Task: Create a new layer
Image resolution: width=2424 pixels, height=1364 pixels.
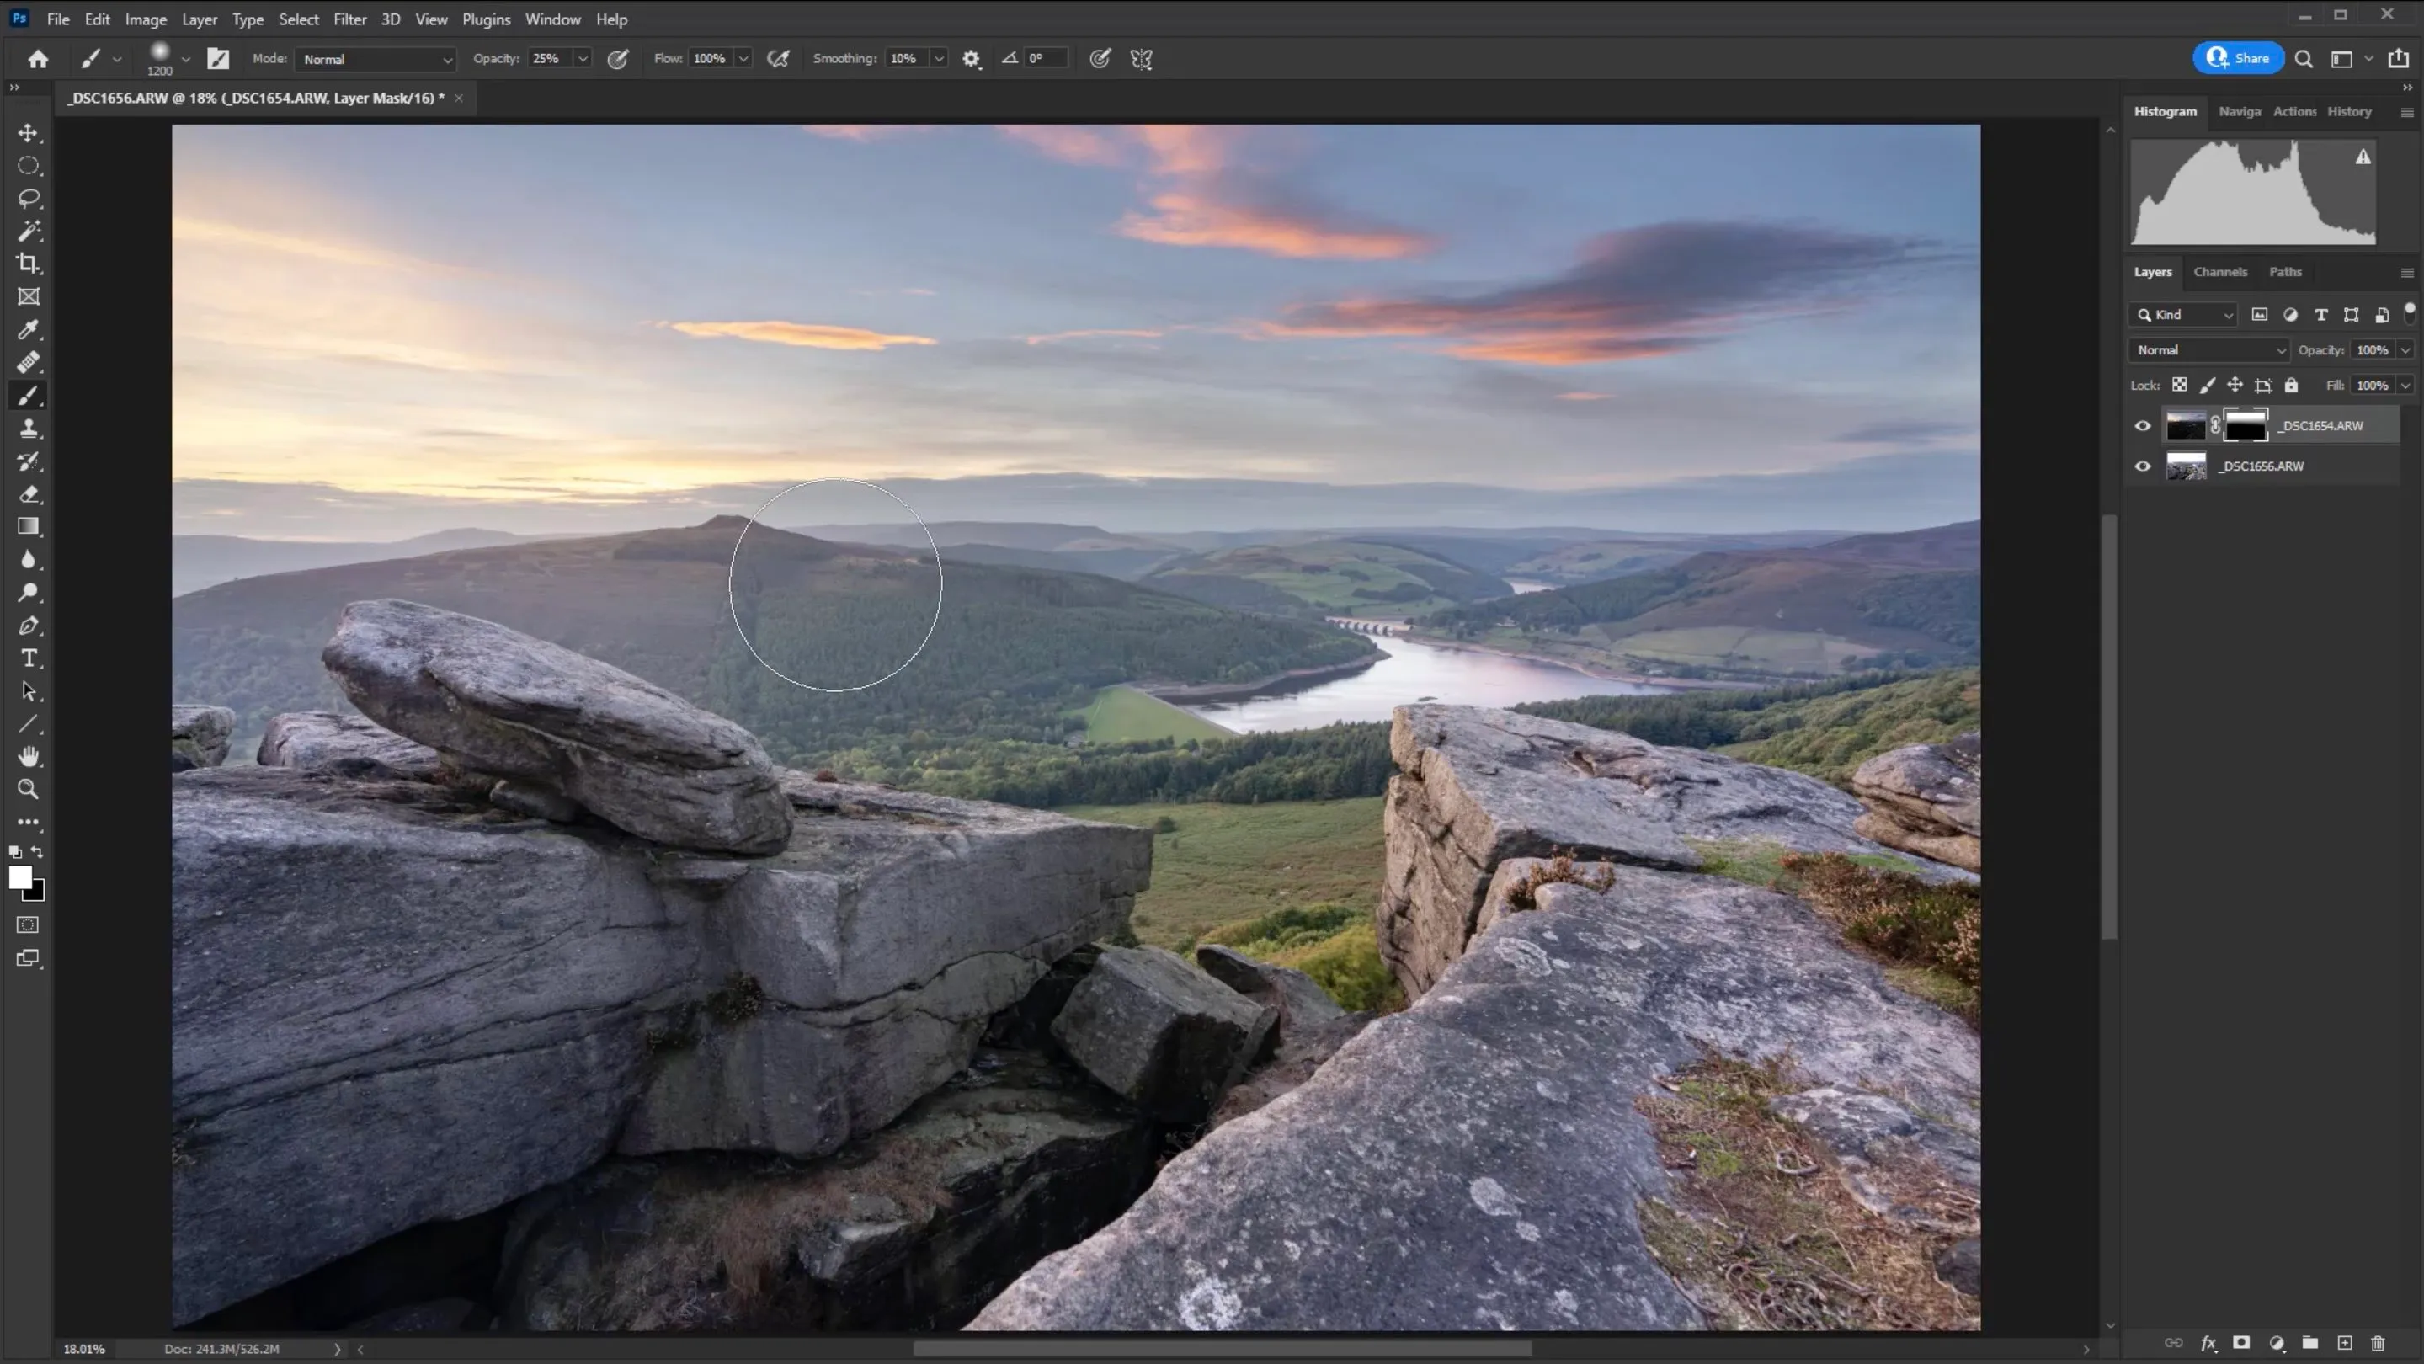Action: click(2344, 1343)
